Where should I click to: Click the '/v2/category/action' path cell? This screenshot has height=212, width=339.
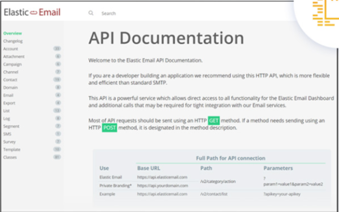pyautogui.click(x=218, y=181)
